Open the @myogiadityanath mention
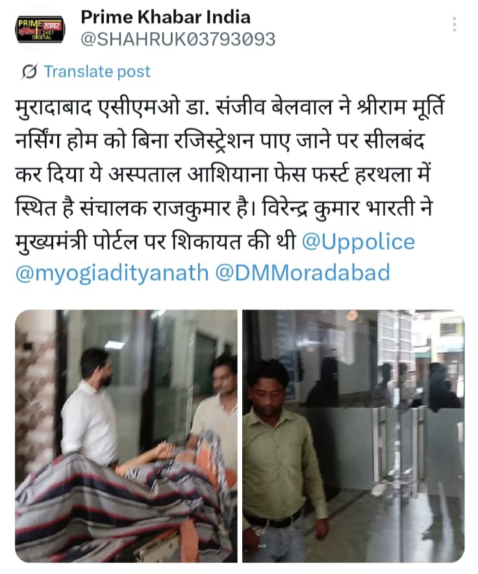478x574 pixels. (112, 273)
